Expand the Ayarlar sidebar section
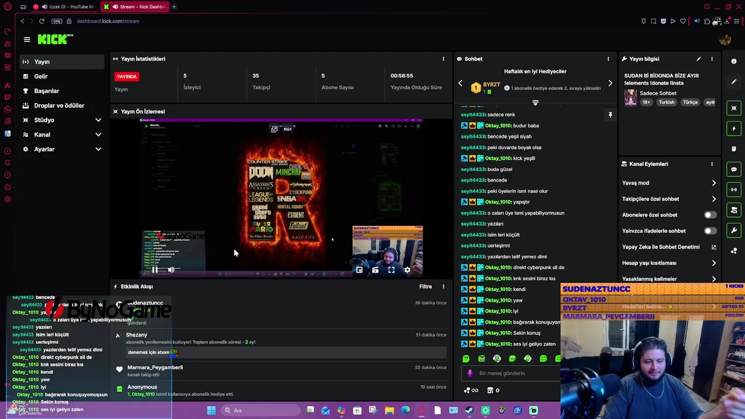This screenshot has width=745, height=419. click(x=98, y=149)
